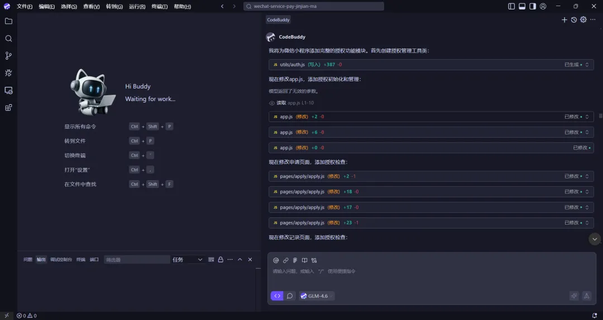Viewport: 603px width, 320px height.
Task: Open the 运行(R) menu
Action: coord(137,7)
